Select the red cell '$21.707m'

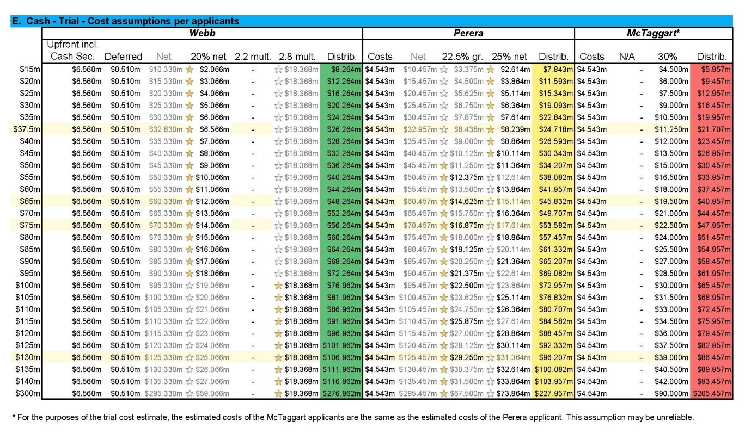tap(711, 129)
